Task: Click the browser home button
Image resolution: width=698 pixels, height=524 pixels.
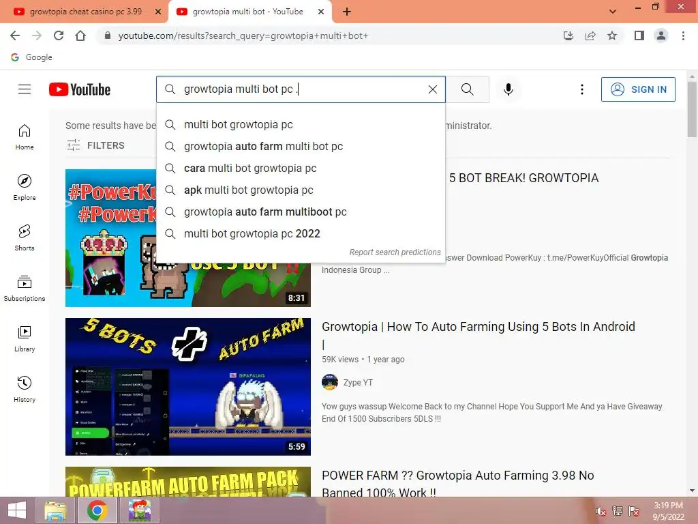Action: (80, 35)
